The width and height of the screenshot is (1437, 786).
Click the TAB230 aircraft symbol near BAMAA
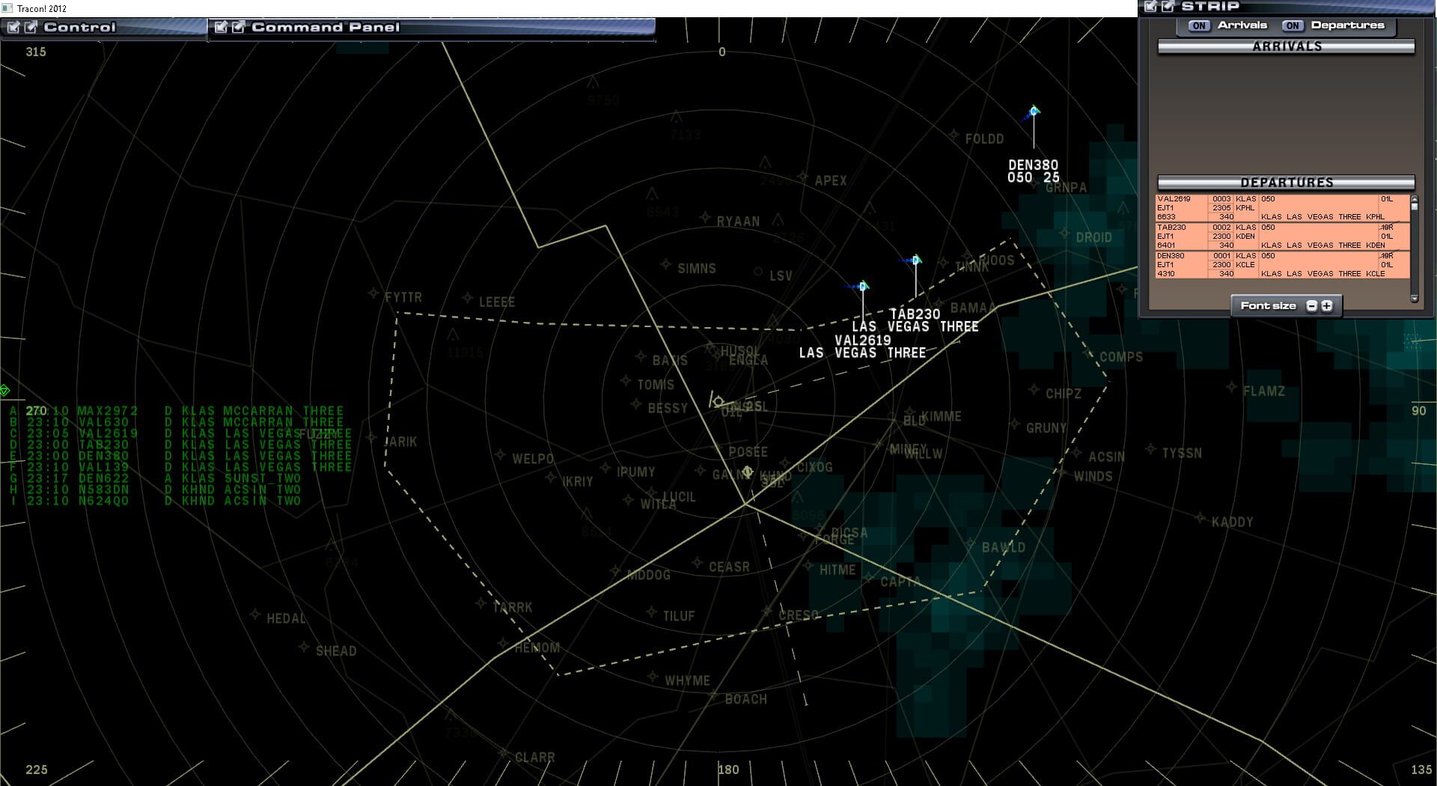(x=915, y=260)
